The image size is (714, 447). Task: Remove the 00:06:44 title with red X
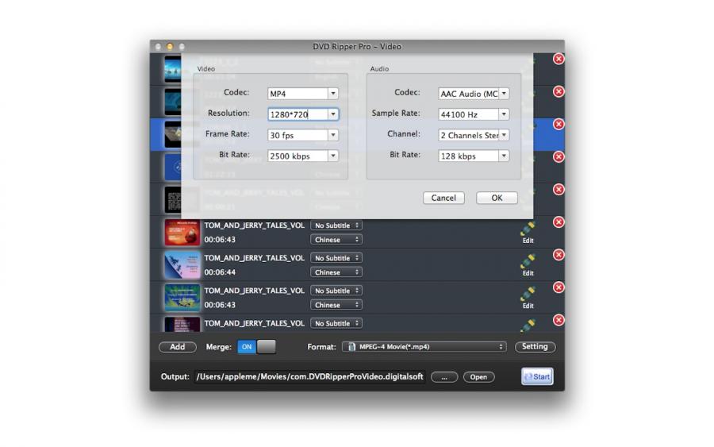(x=559, y=255)
